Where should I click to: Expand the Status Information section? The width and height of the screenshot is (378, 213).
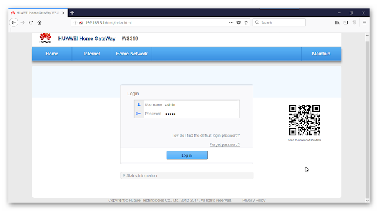point(187,175)
